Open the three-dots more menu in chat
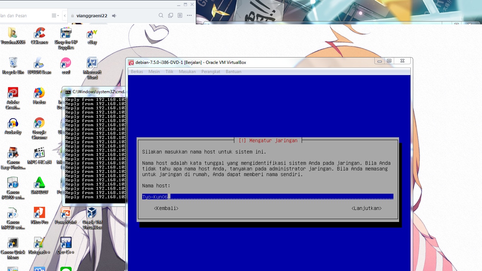The height and width of the screenshot is (271, 482). pos(189,16)
